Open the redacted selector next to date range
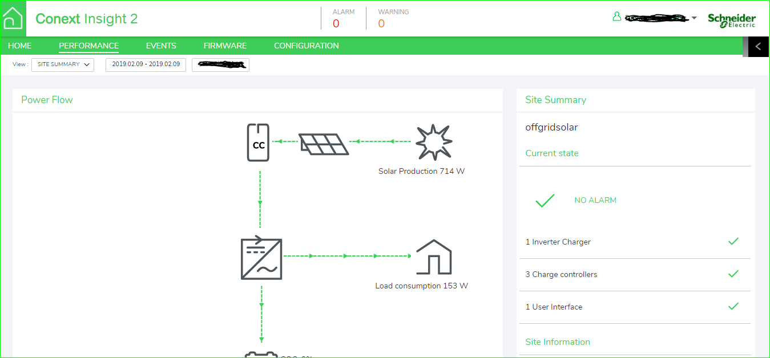The height and width of the screenshot is (358, 770). pyautogui.click(x=220, y=64)
